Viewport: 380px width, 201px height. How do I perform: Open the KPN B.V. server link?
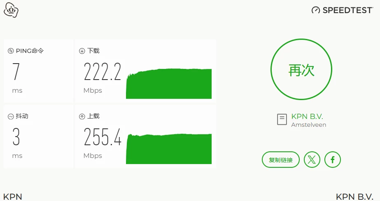pyautogui.click(x=307, y=116)
